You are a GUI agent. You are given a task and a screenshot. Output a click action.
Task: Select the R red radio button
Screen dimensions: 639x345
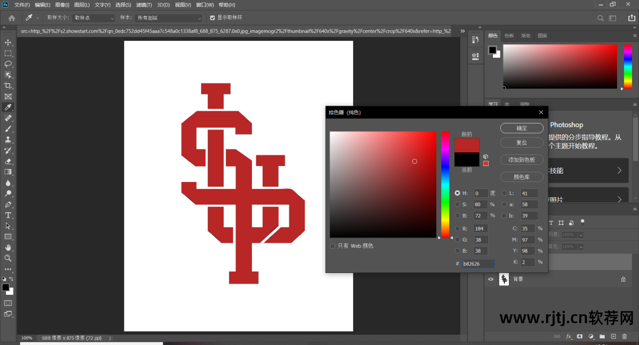click(x=457, y=228)
